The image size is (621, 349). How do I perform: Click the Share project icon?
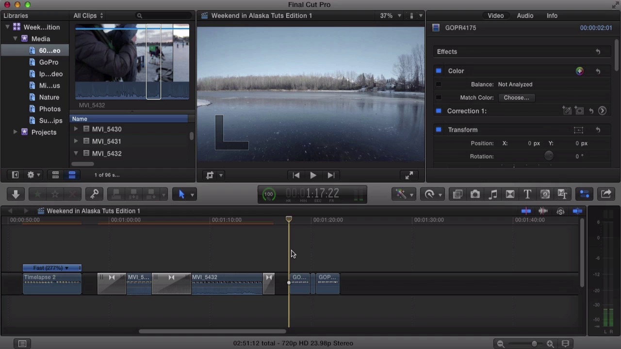pyautogui.click(x=606, y=194)
